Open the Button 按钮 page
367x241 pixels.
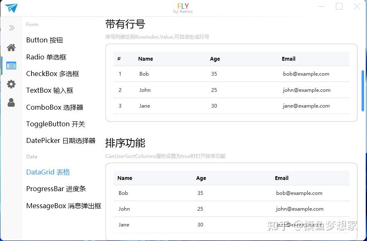coord(44,40)
